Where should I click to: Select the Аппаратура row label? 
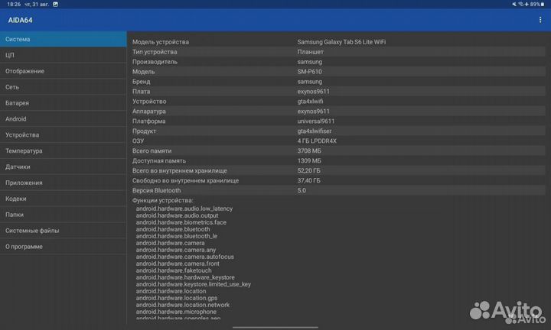[149, 112]
